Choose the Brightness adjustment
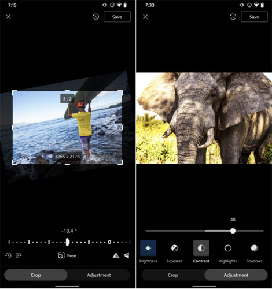The height and width of the screenshot is (289, 272). 148,251
